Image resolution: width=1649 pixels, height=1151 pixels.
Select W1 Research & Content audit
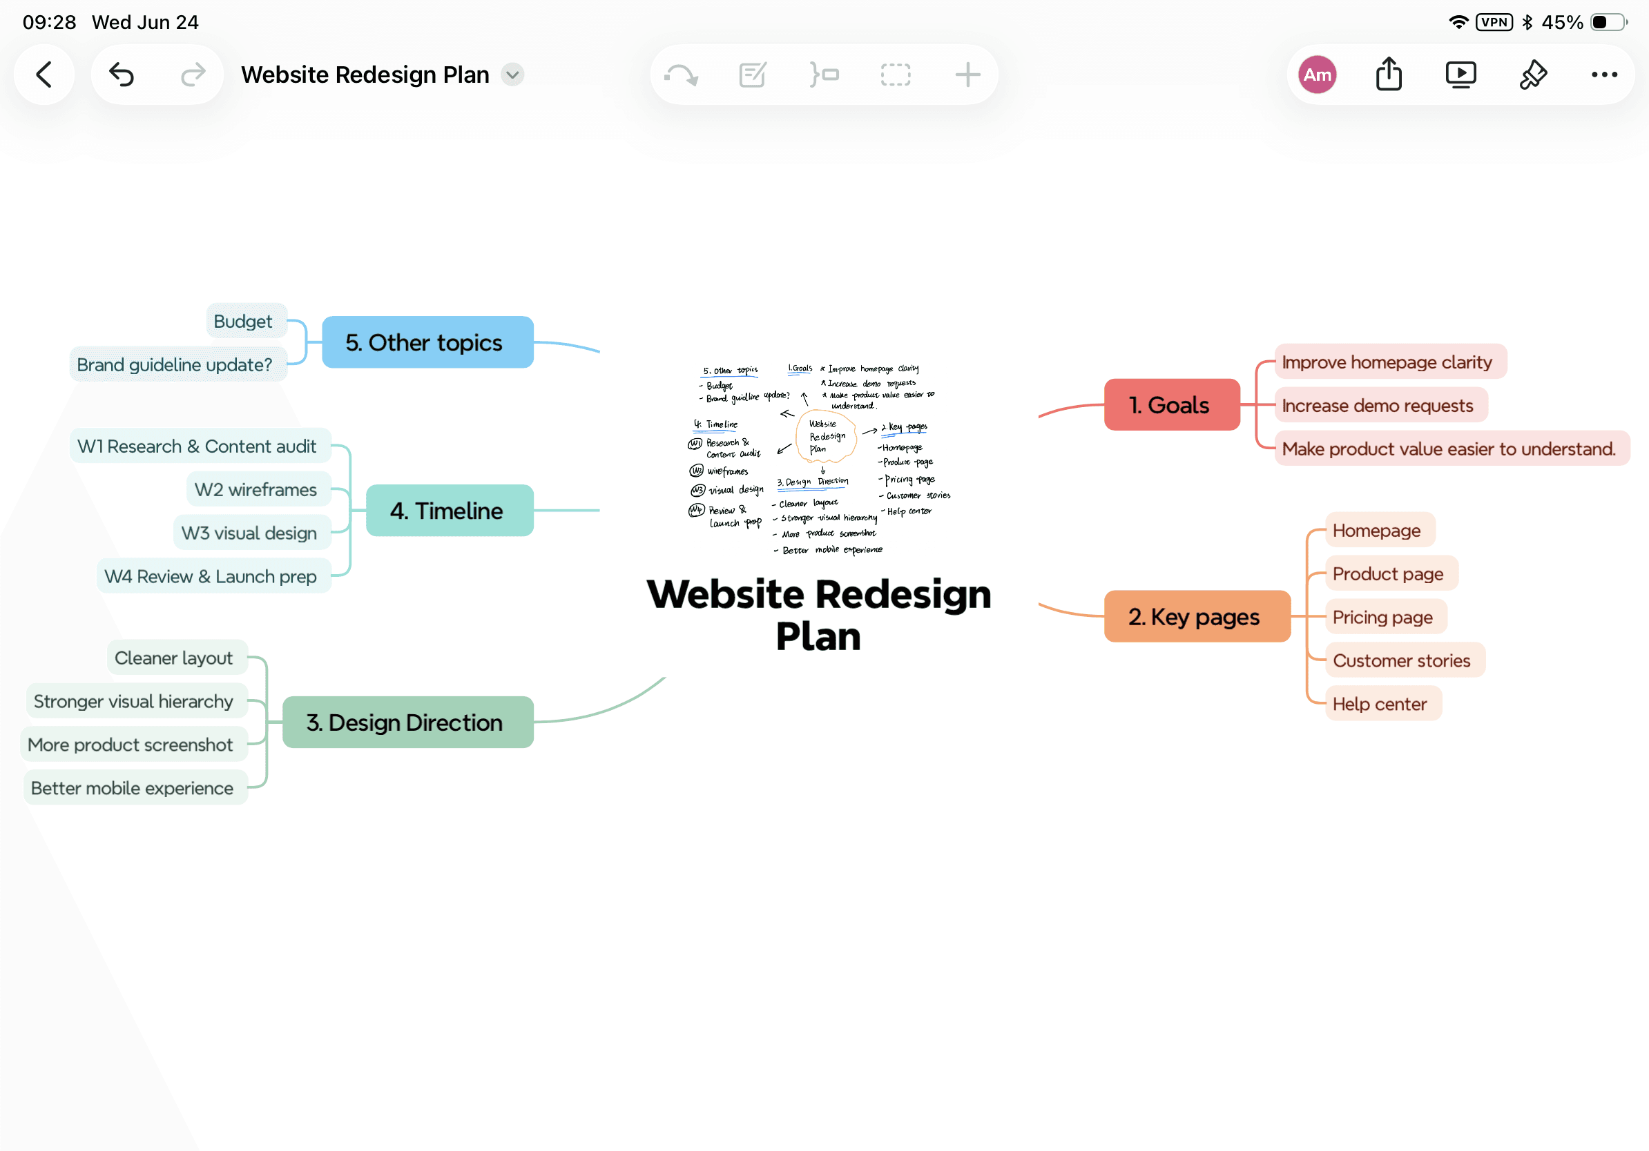pos(200,446)
